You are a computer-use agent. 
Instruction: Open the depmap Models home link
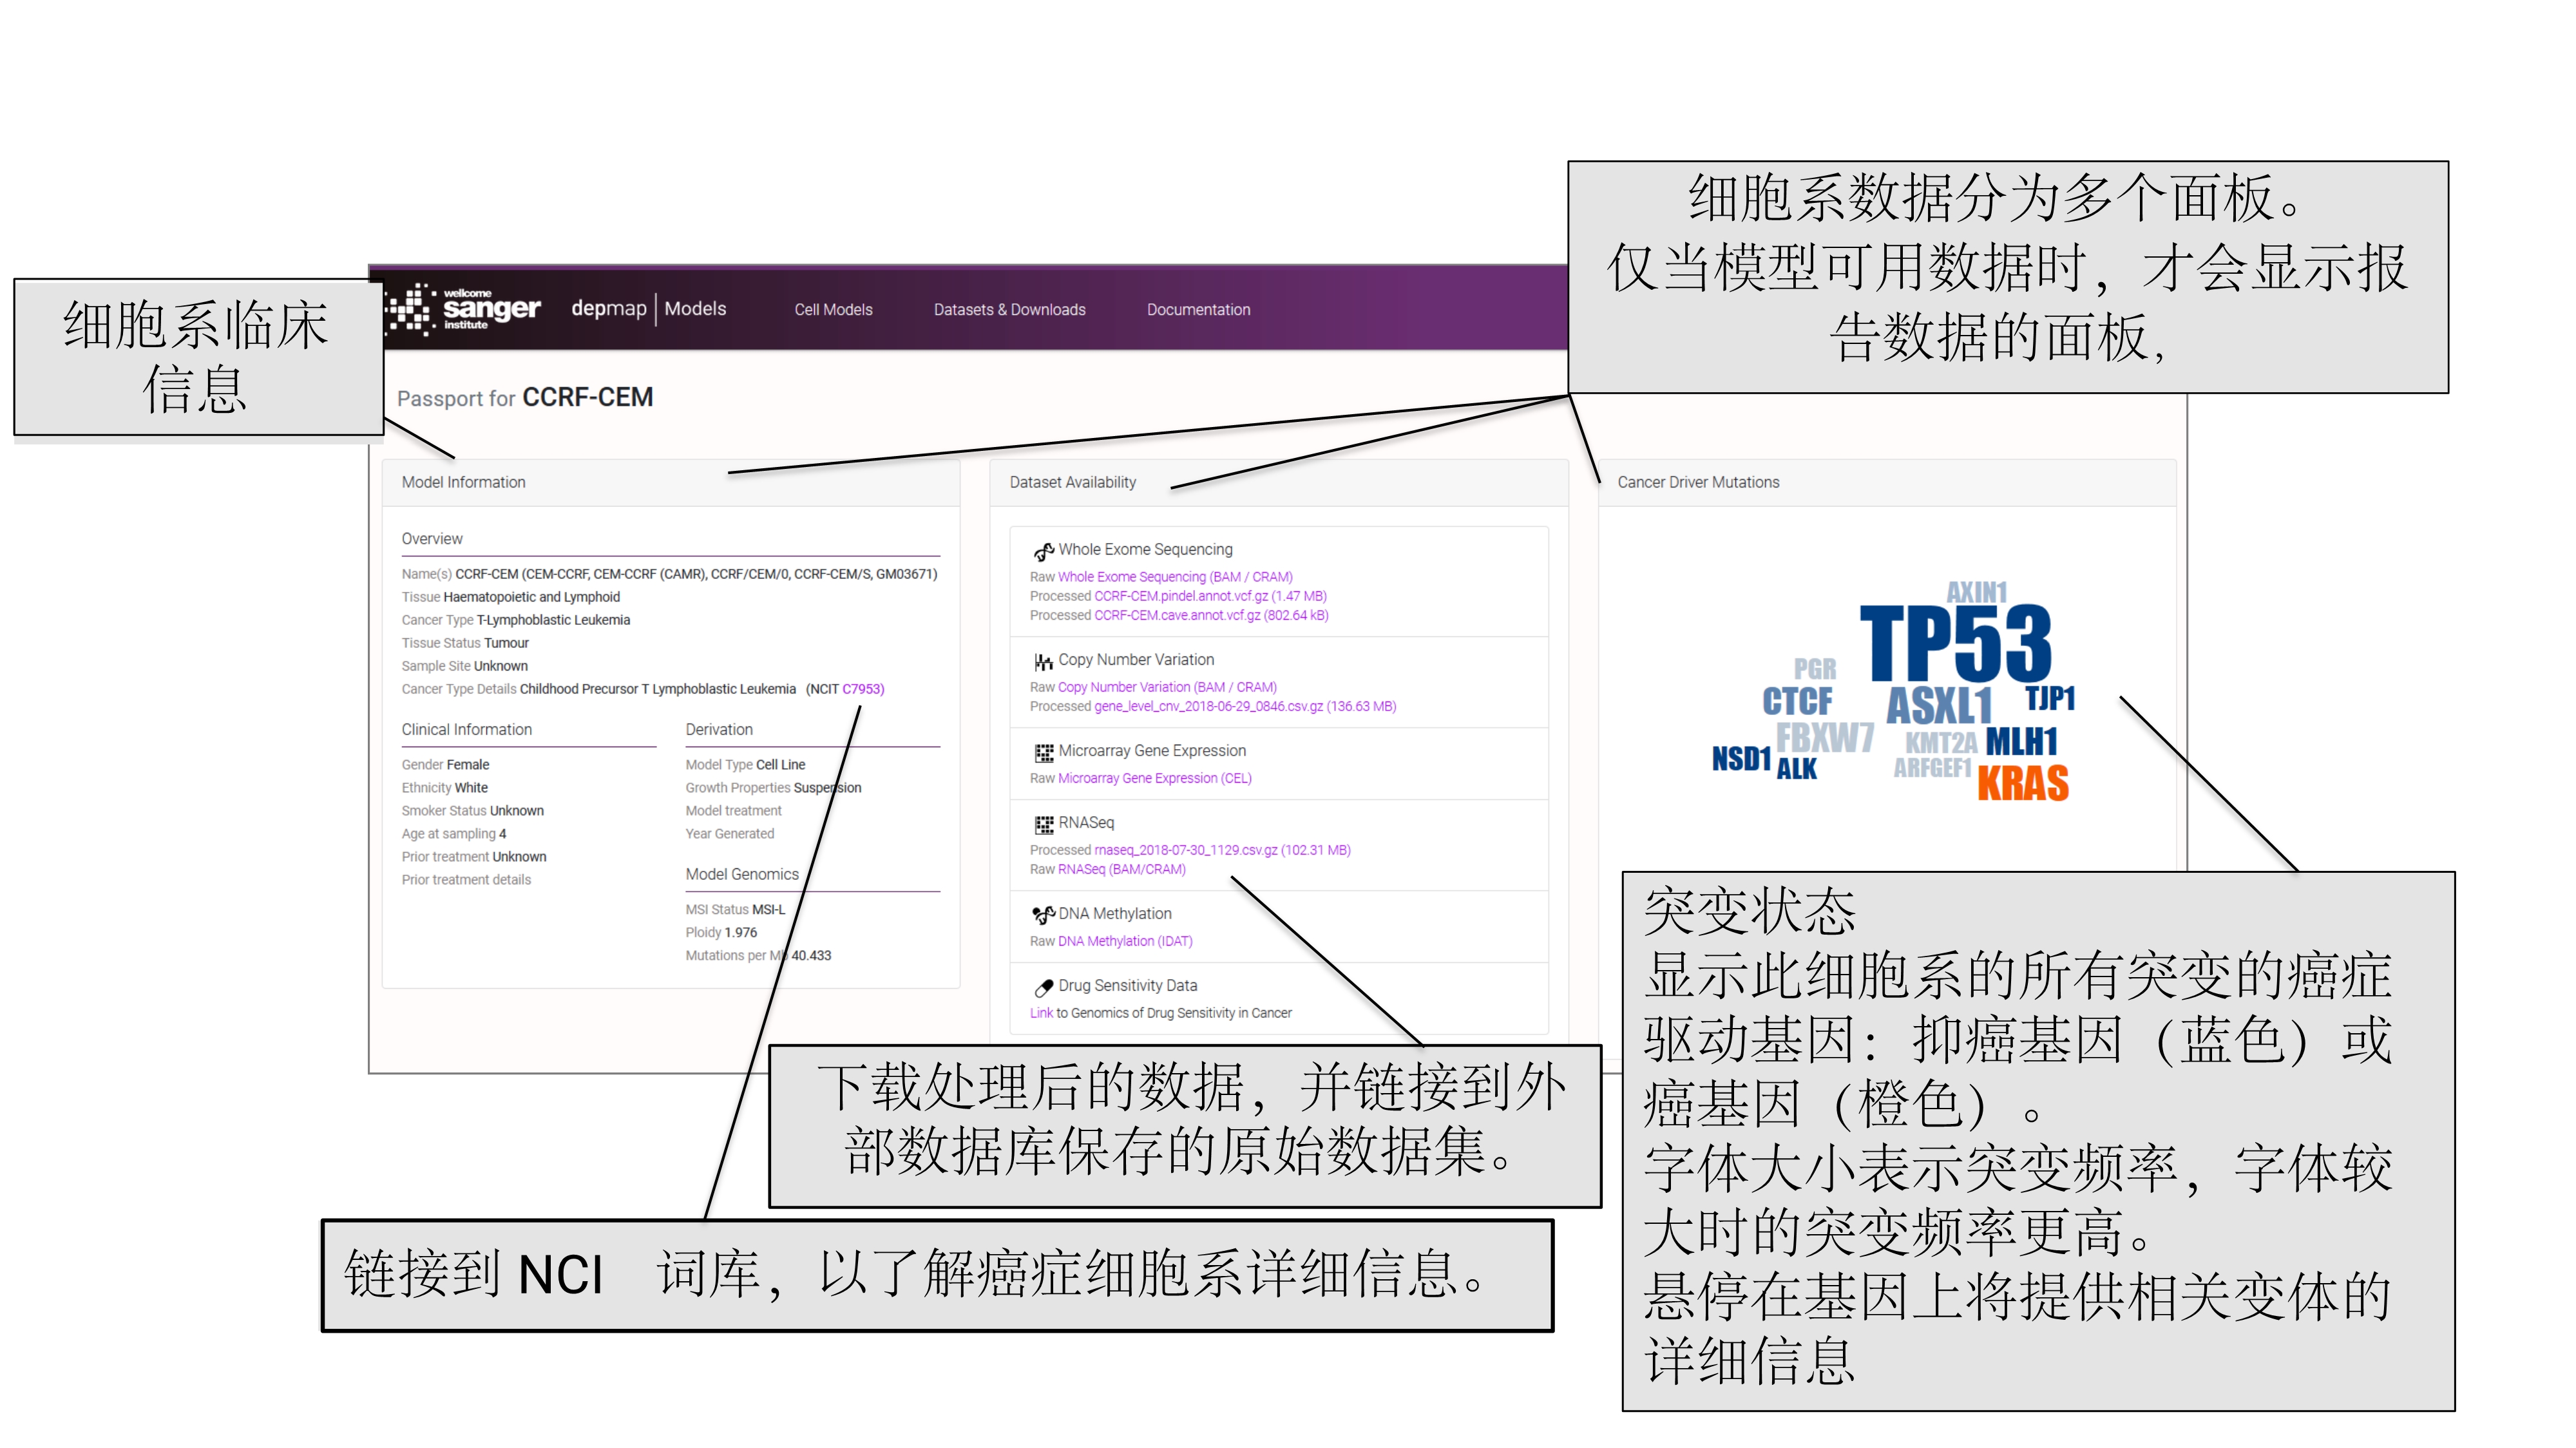(x=648, y=309)
